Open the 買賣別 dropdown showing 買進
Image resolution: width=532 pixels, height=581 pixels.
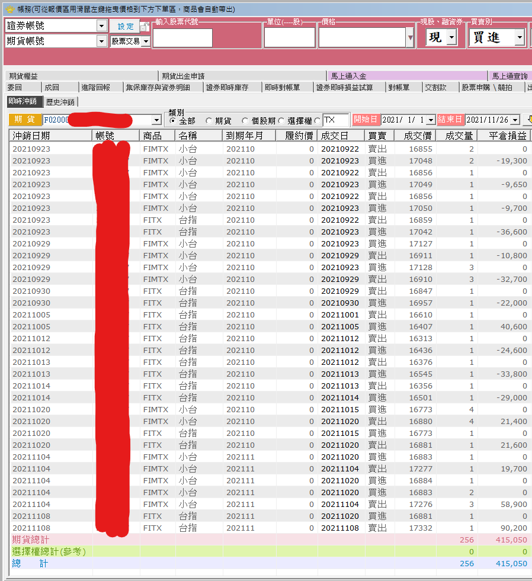click(x=520, y=37)
